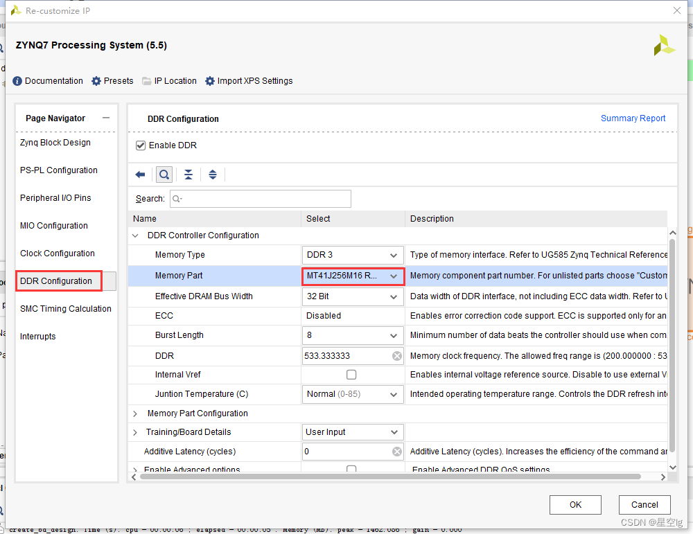Image resolution: width=693 pixels, height=534 pixels.
Task: Select the ECC row label
Action: [164, 317]
